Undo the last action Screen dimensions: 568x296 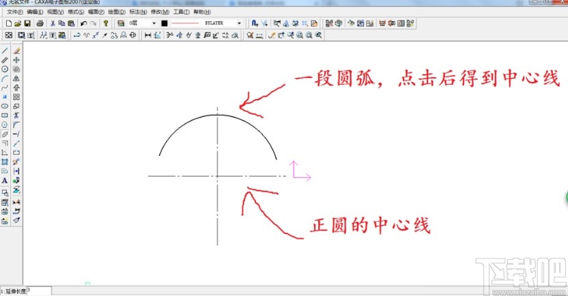(83, 23)
